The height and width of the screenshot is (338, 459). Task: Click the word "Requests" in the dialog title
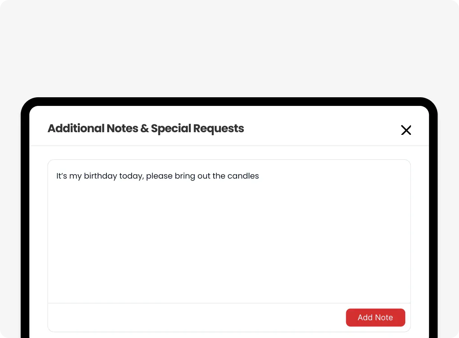pyautogui.click(x=219, y=128)
